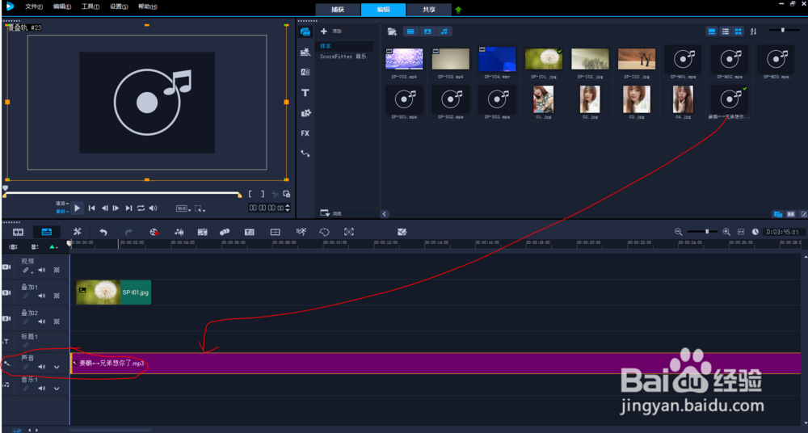
Task: Open the Template panel icon in sidebar
Action: 305,52
